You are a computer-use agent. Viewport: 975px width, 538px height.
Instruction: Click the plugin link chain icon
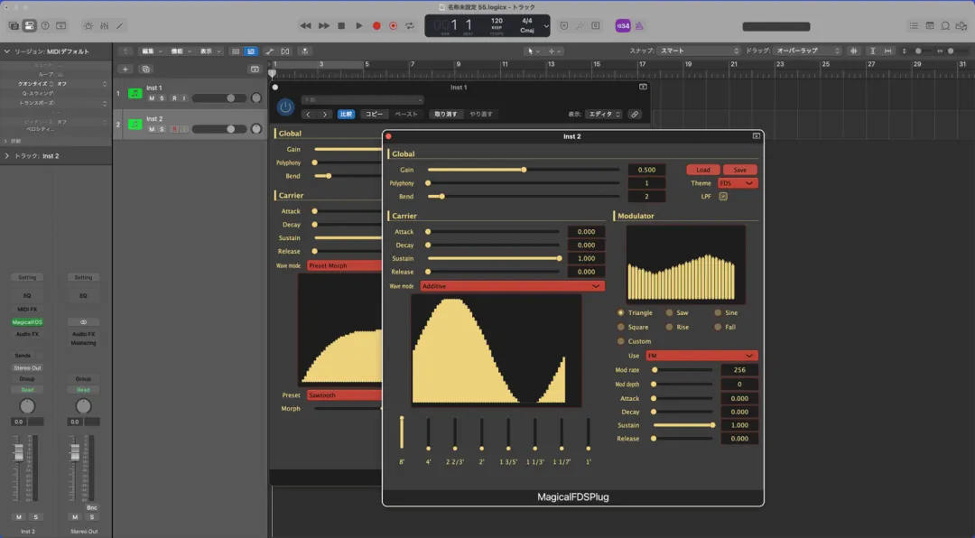coord(635,115)
